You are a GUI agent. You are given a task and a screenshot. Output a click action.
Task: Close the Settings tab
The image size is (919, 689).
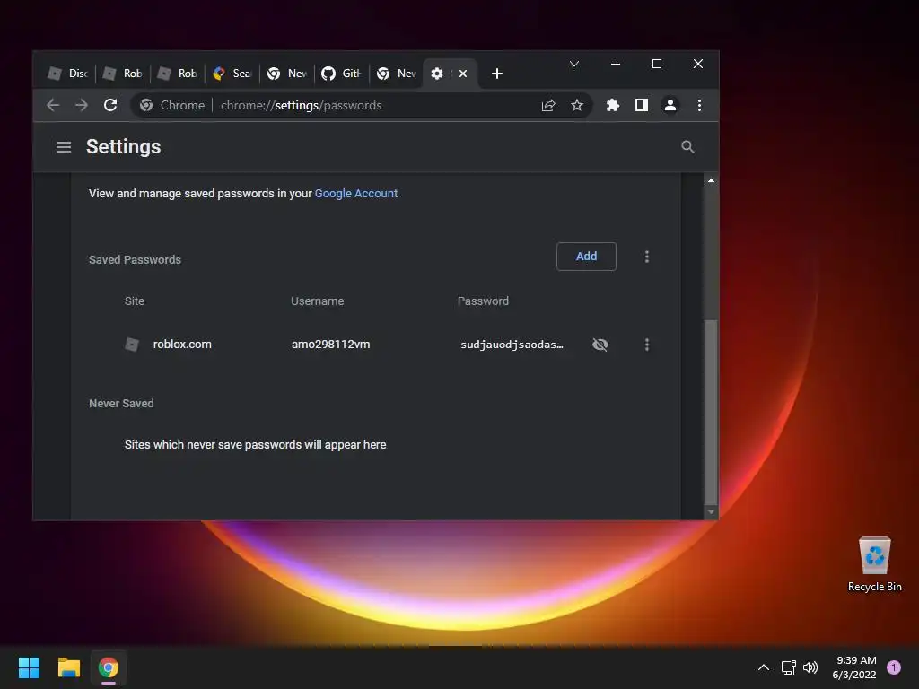(463, 74)
